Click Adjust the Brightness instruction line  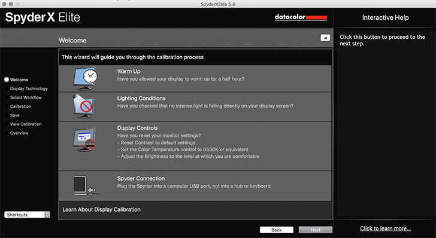pyautogui.click(x=188, y=156)
